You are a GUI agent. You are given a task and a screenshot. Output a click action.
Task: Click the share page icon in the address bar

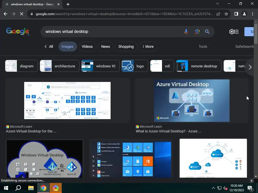[218, 14]
